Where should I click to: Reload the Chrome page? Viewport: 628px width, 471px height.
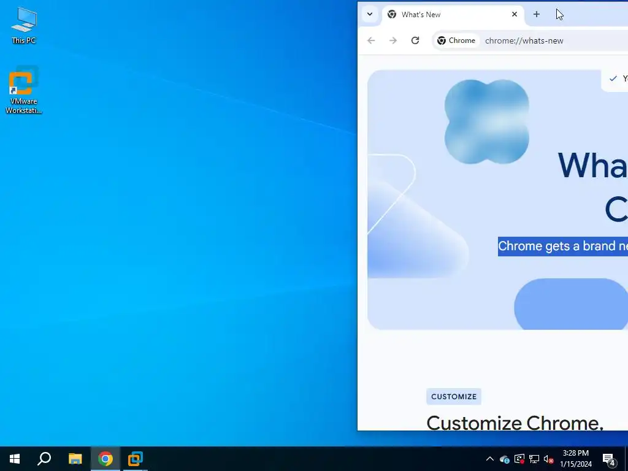(x=415, y=40)
